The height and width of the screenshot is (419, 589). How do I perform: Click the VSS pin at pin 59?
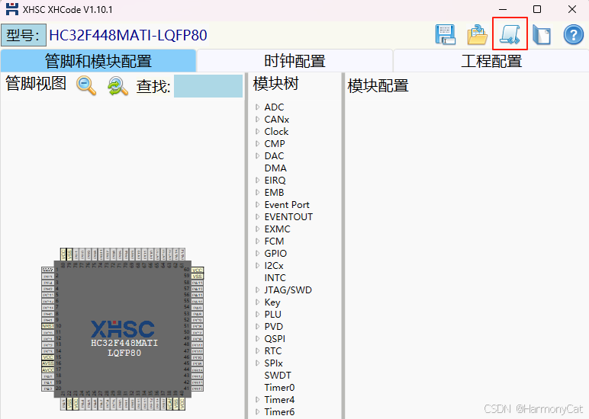pos(197,276)
